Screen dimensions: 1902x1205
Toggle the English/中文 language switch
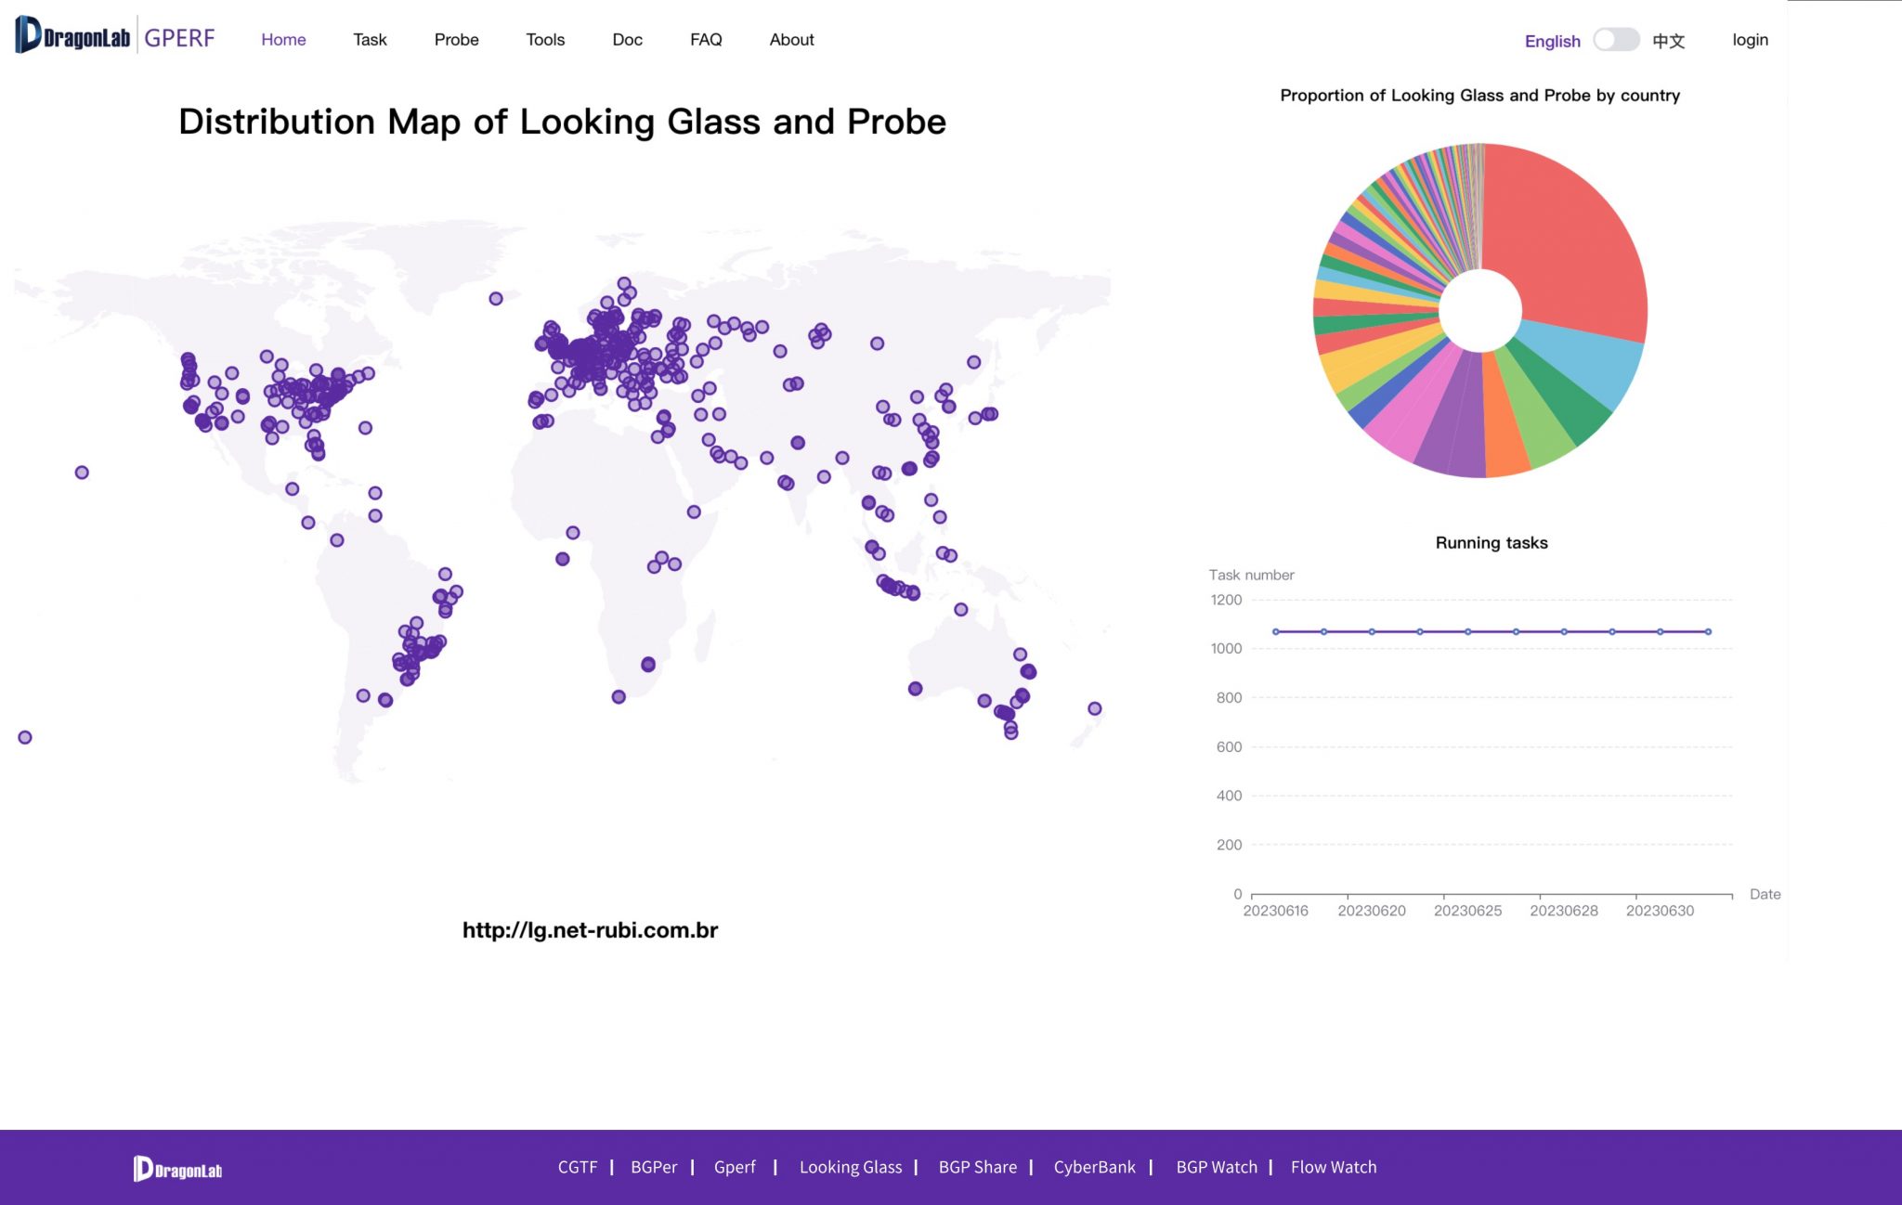(1616, 40)
